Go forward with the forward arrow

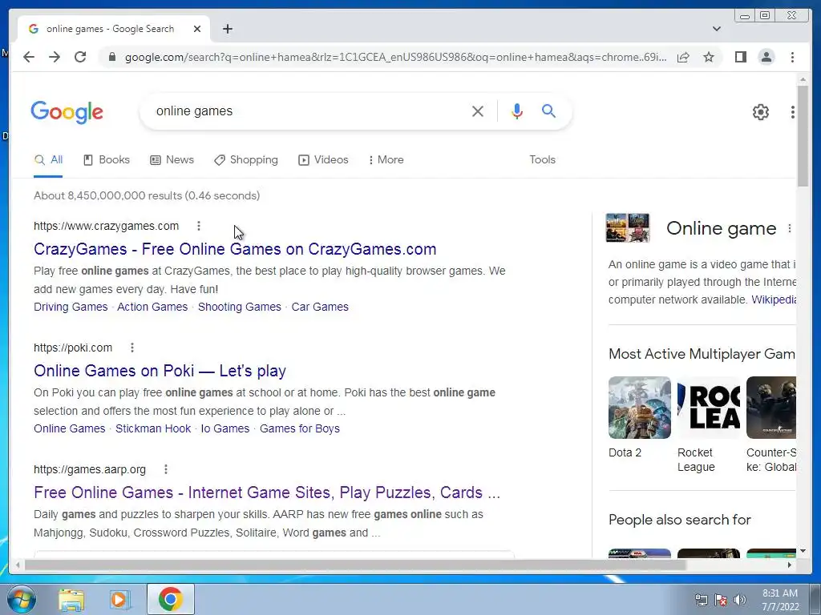(55, 57)
